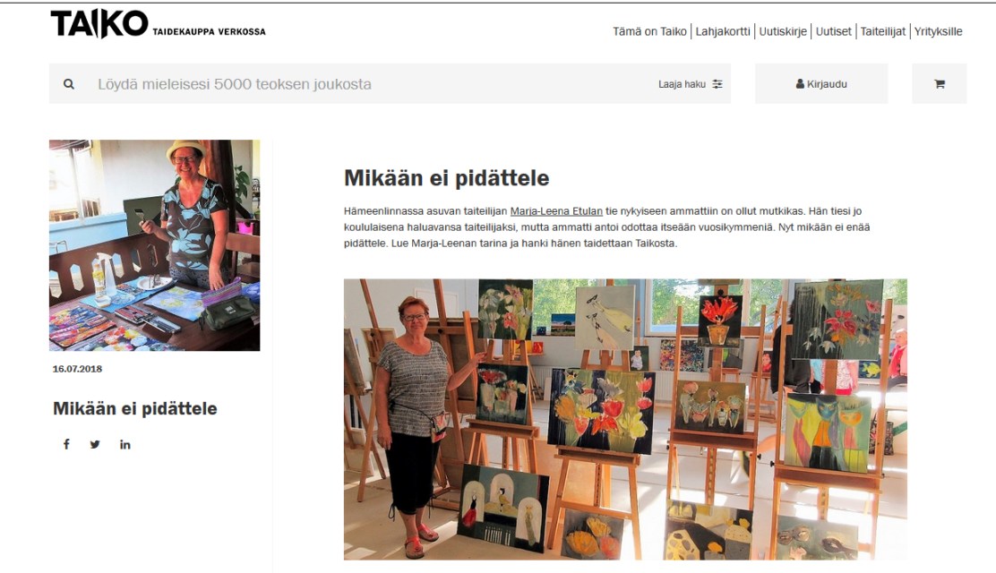Go to Uutiset news section
The width and height of the screenshot is (996, 573).
tap(833, 31)
